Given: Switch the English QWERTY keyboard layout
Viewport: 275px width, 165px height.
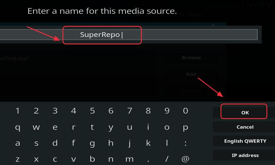Looking at the screenshot, I should tap(245, 141).
